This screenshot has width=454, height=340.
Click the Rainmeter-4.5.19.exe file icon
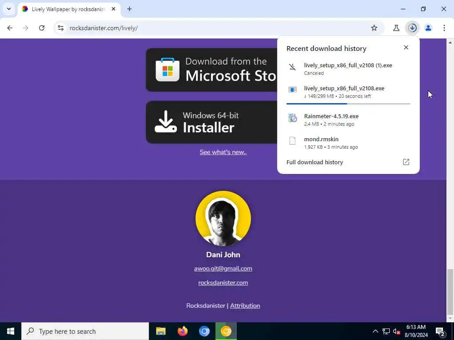pyautogui.click(x=293, y=118)
